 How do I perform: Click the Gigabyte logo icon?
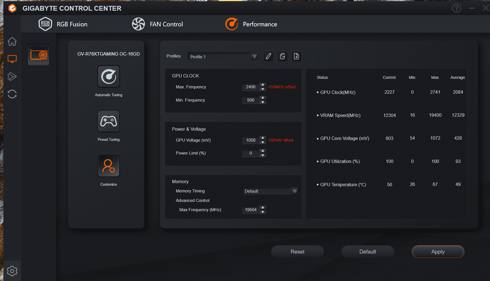click(12, 8)
